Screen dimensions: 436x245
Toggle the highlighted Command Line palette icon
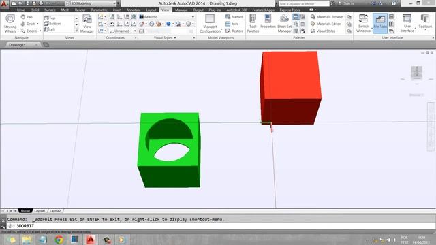pyautogui.click(x=296, y=17)
